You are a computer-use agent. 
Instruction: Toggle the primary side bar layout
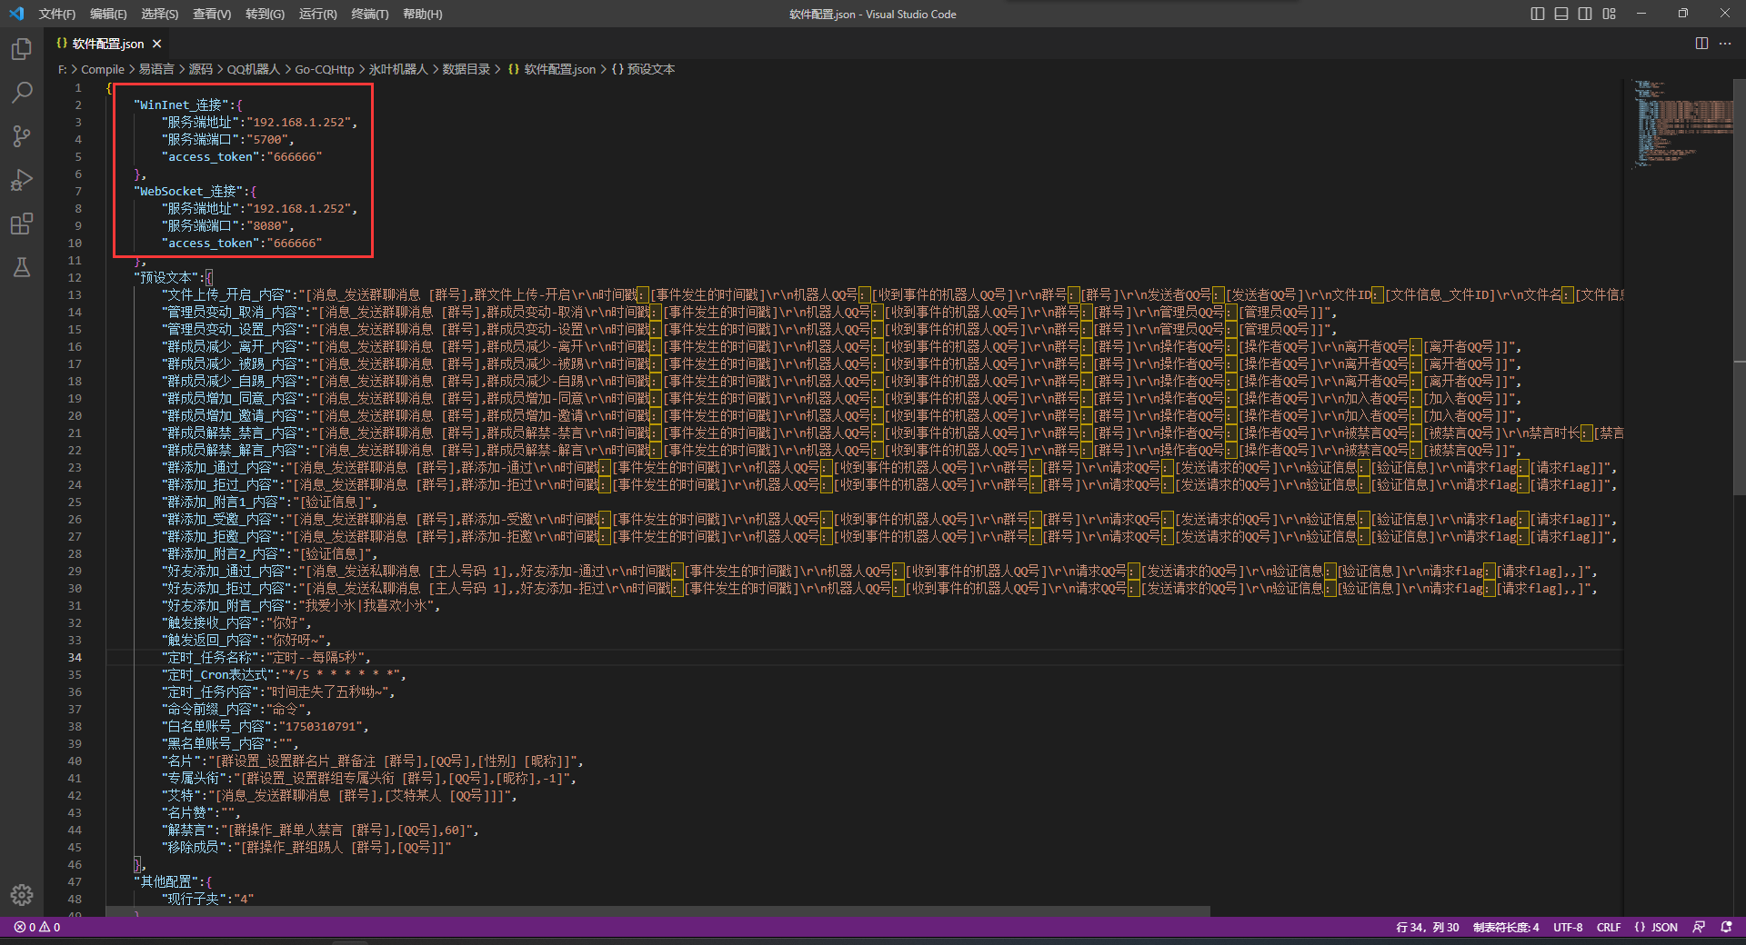1538,14
